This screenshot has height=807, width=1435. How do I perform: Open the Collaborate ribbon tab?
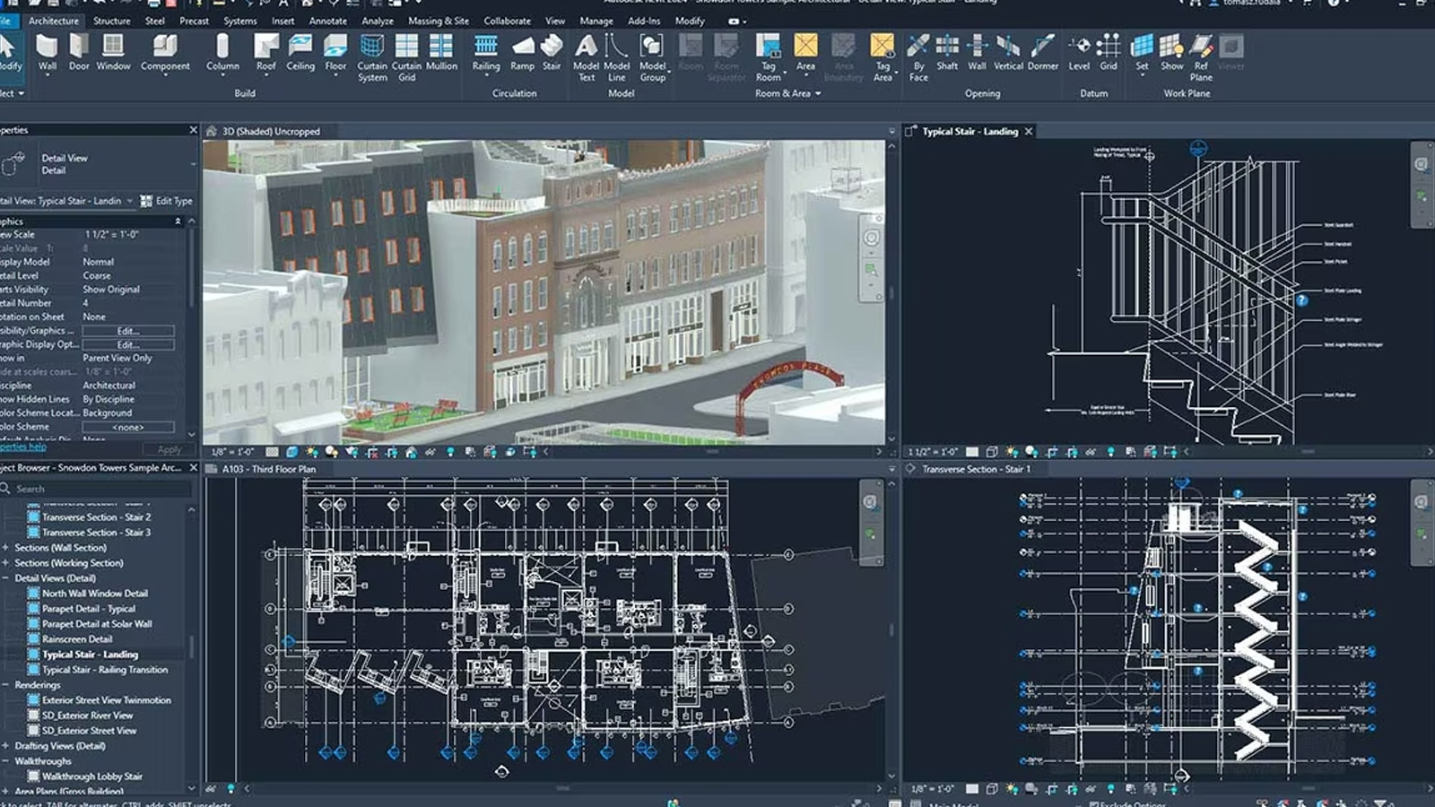click(x=507, y=21)
